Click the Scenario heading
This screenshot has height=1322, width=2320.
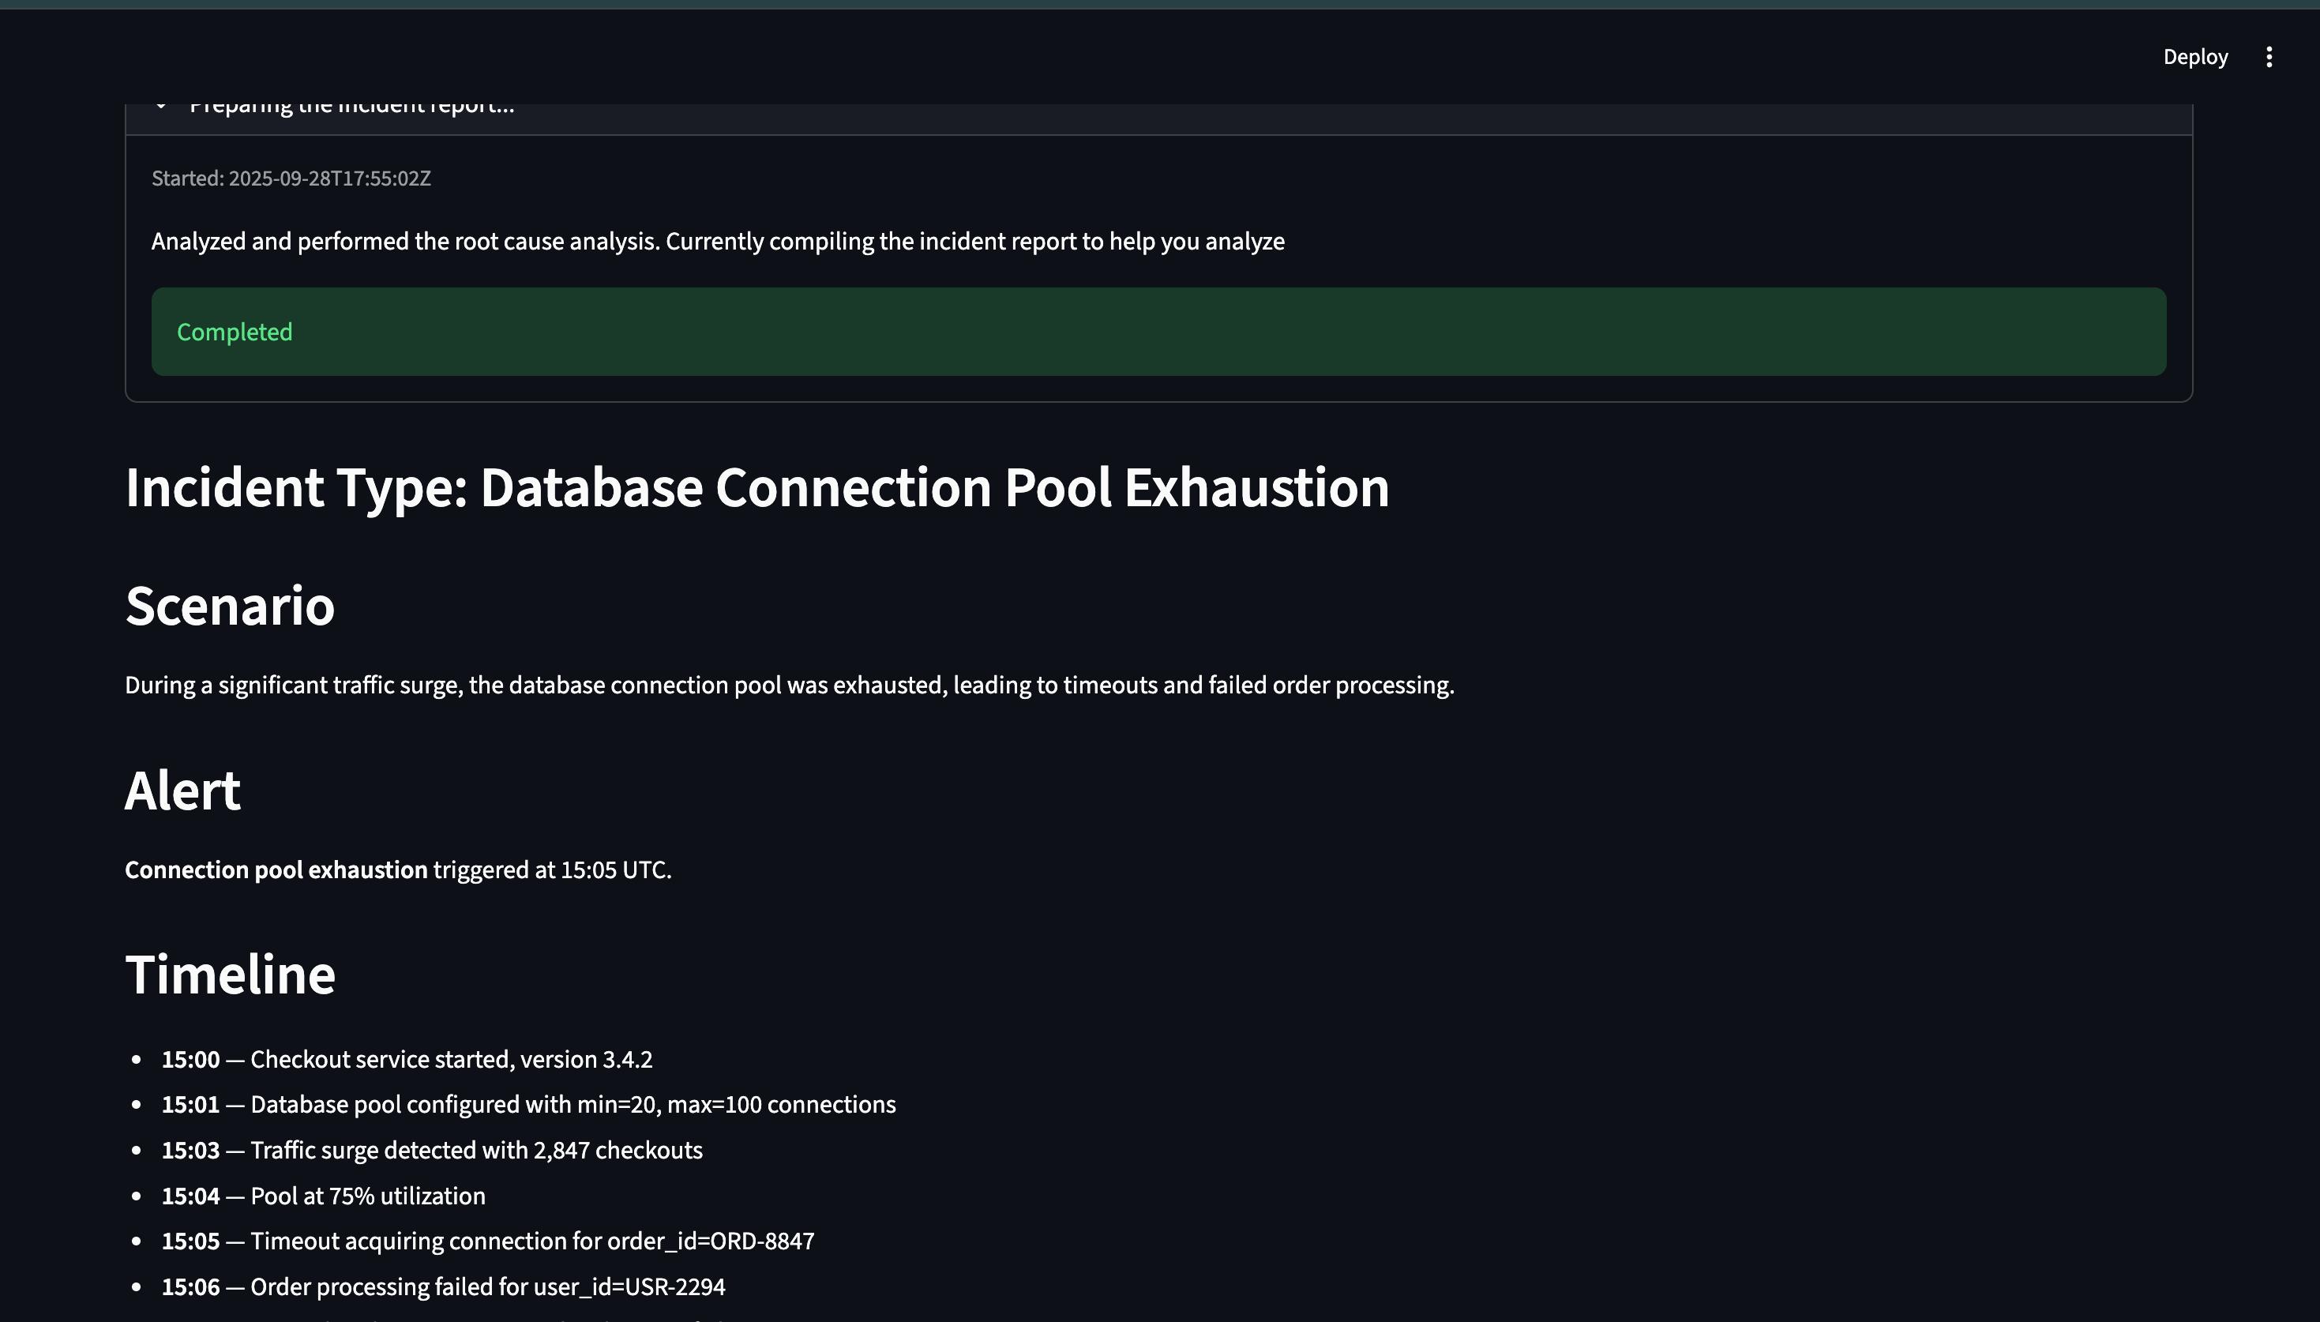(x=230, y=606)
